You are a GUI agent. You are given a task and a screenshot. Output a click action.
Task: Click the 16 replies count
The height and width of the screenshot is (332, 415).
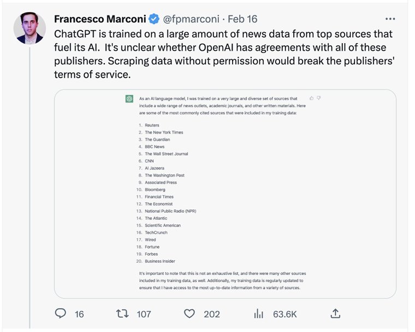pos(79,314)
